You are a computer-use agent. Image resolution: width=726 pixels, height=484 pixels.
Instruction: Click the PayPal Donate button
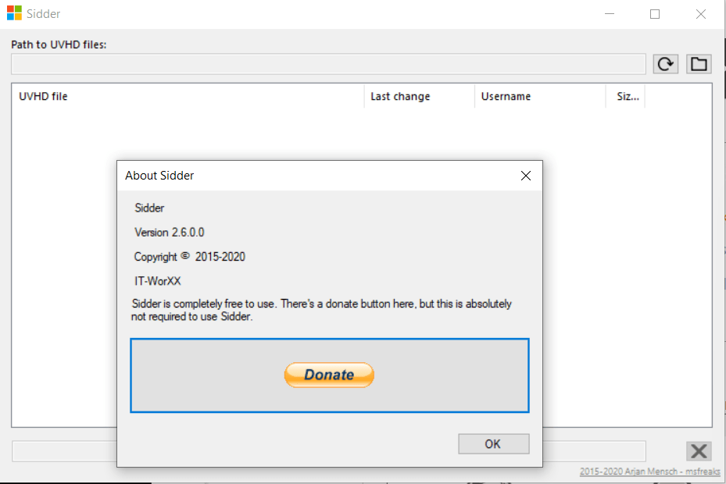coord(329,375)
